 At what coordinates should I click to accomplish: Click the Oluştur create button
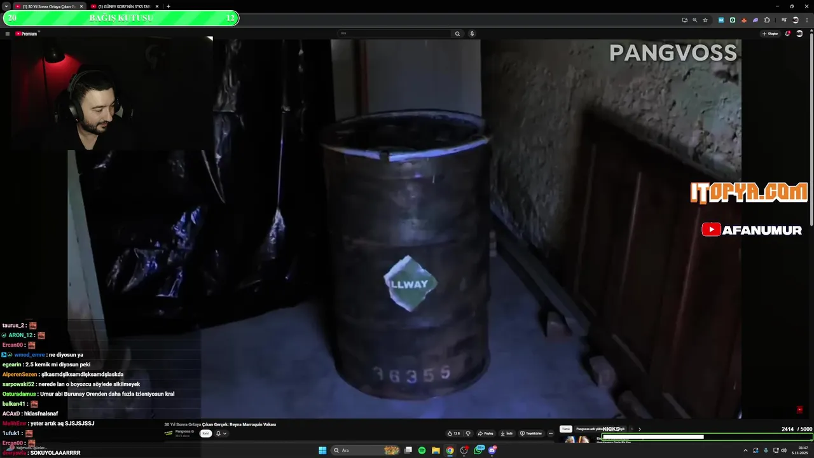[x=770, y=34]
